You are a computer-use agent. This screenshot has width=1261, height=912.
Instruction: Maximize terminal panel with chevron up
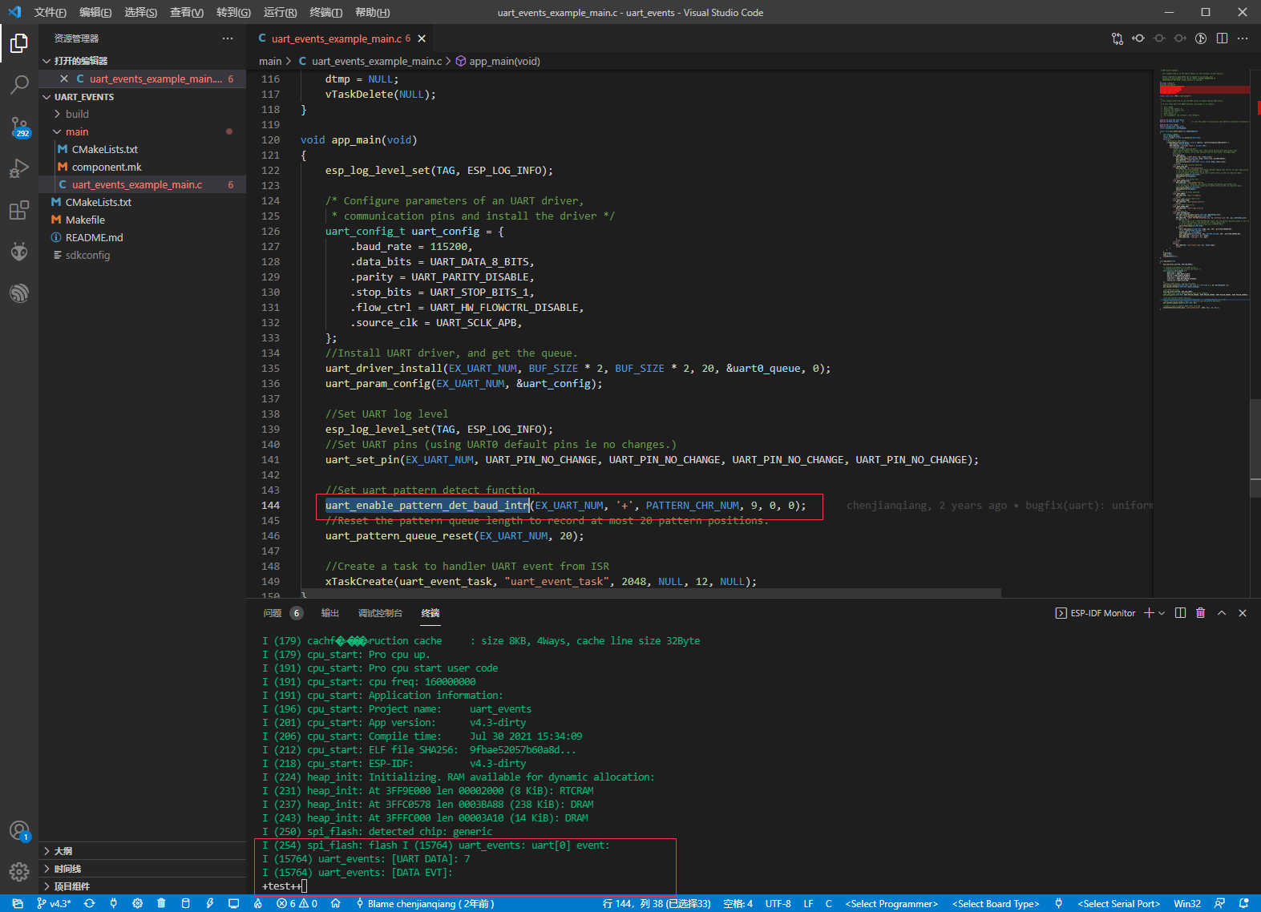(1222, 613)
